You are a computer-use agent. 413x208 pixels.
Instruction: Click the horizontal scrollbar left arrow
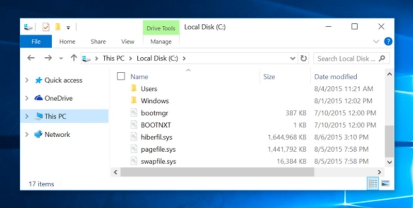115,172
